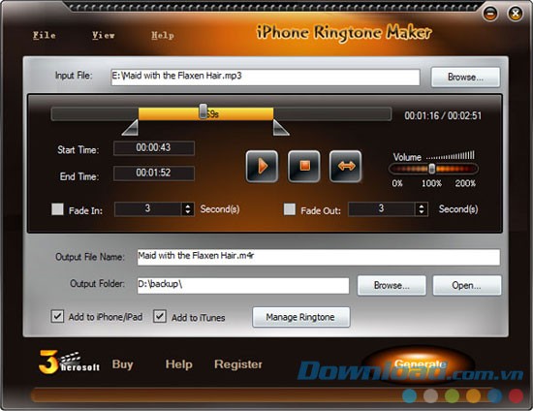Screen dimensions: 533x411
Task: Browse for the output folder
Action: [392, 285]
